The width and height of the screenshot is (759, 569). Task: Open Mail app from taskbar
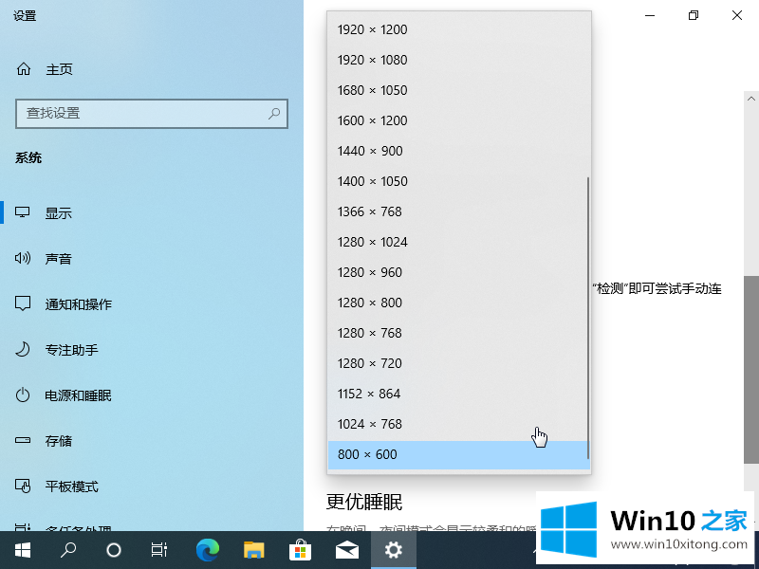pyautogui.click(x=347, y=550)
